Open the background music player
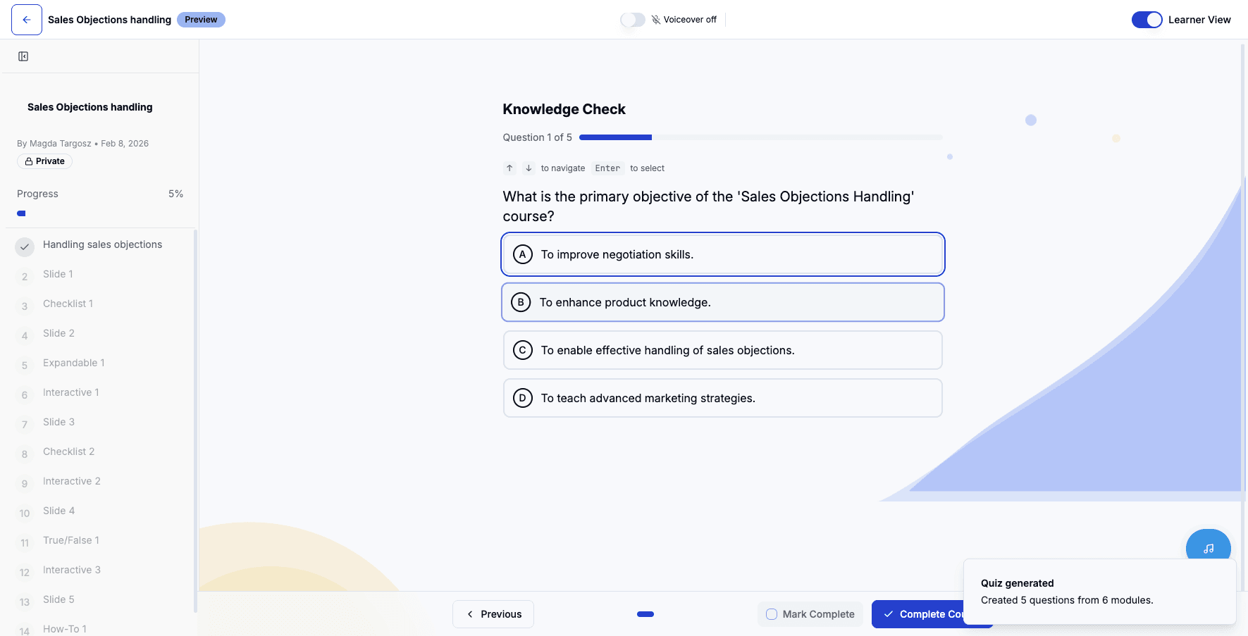Screen dimensions: 1248x636 click(1208, 547)
